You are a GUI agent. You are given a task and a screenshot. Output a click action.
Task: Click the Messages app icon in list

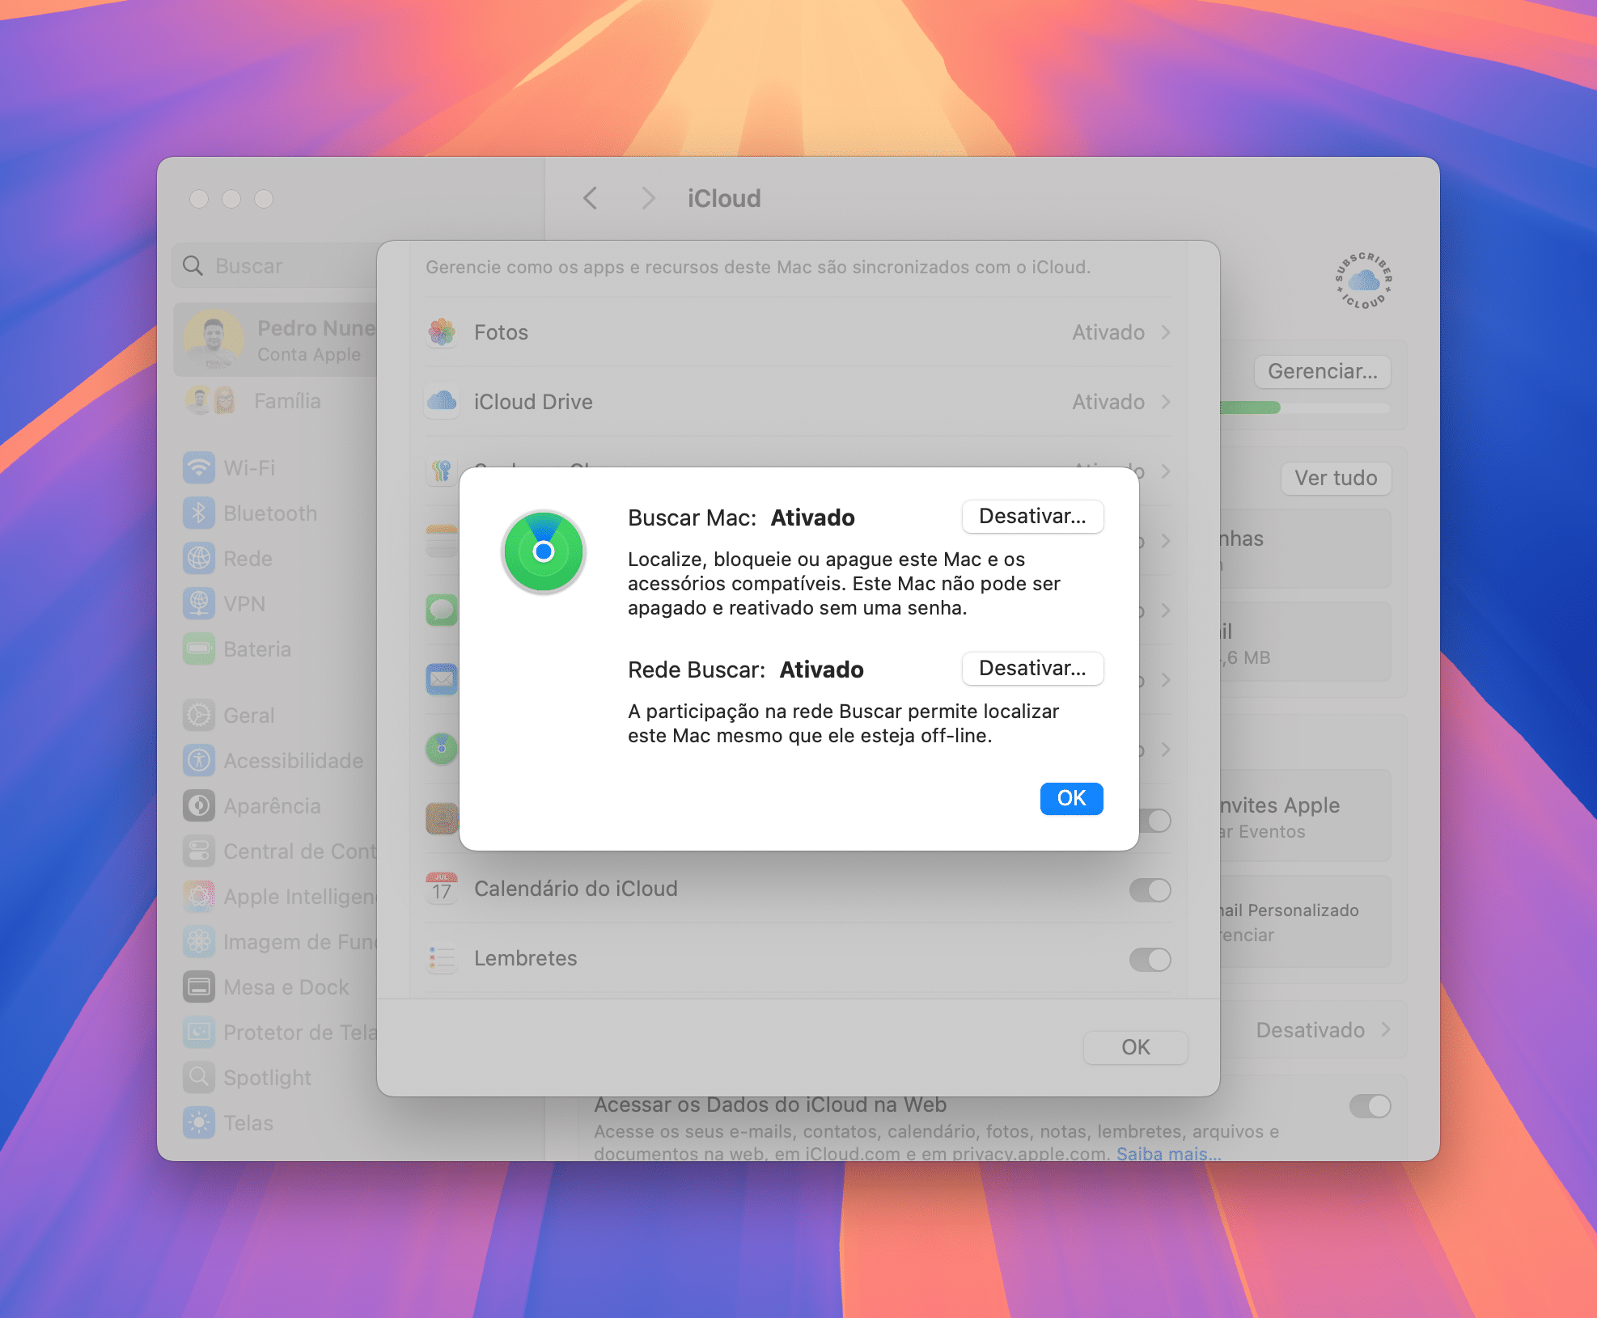point(442,610)
